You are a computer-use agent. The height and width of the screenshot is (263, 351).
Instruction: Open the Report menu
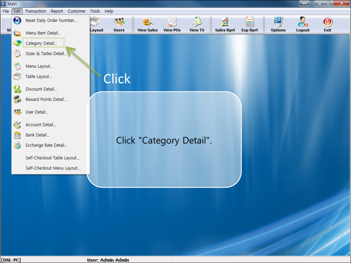pos(57,11)
